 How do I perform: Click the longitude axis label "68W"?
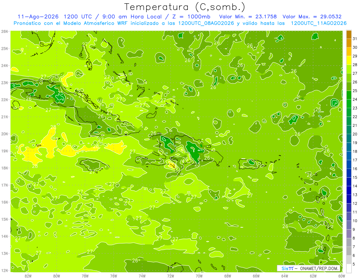[228, 276]
